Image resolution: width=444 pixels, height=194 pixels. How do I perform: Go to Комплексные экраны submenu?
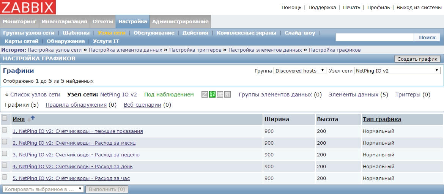click(x=246, y=33)
